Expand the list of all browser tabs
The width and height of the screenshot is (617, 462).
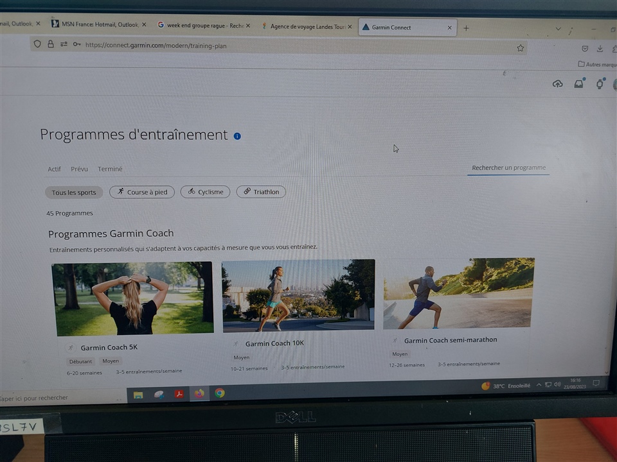(558, 29)
